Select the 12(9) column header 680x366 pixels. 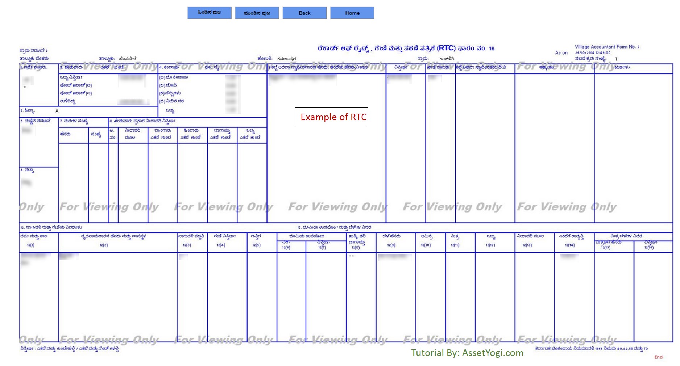coord(391,245)
